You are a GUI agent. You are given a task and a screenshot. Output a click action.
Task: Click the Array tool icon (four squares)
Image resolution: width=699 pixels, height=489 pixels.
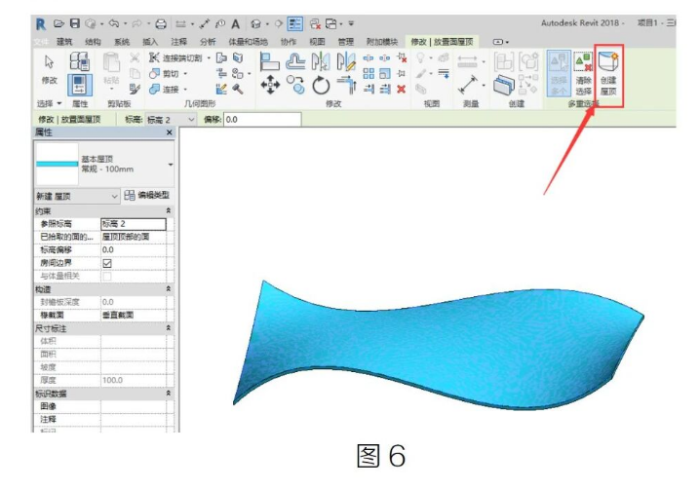point(369,73)
